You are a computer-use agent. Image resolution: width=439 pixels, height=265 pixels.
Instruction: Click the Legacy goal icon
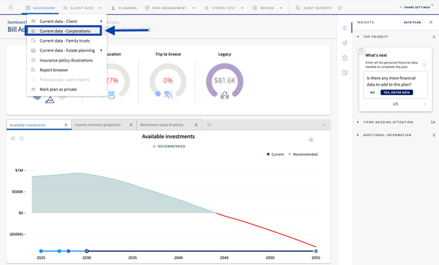(225, 96)
